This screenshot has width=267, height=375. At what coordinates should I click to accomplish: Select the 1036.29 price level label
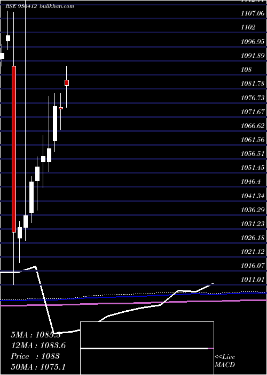(253, 210)
